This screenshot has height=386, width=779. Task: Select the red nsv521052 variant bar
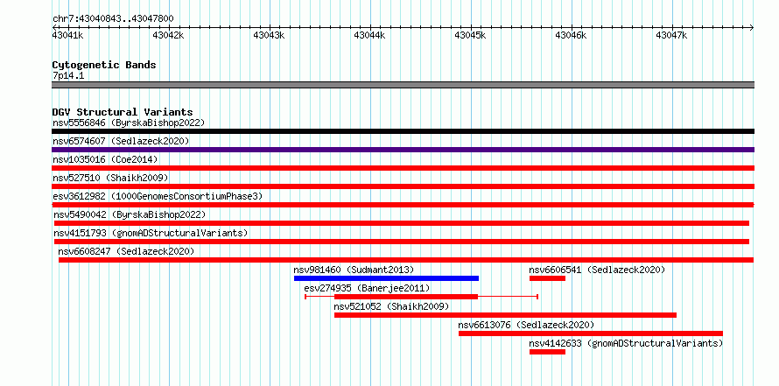point(505,315)
